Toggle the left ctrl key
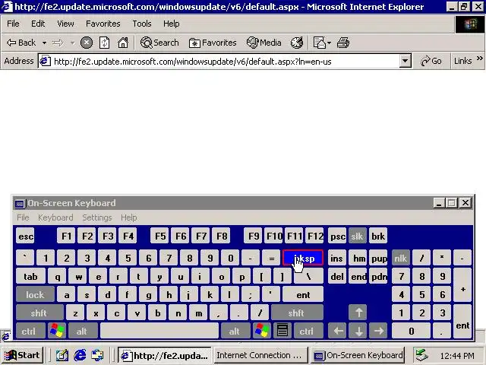This screenshot has height=365, width=486. tap(29, 331)
